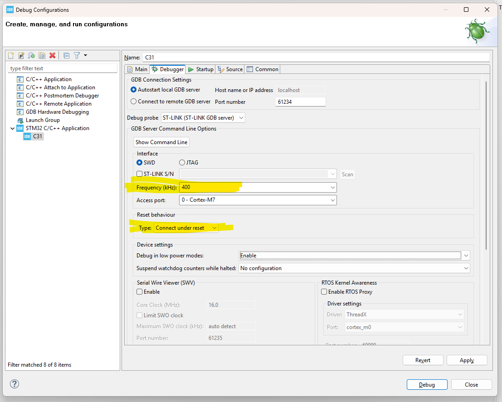Click the Scan button next to ST-LINK S/N
This screenshot has height=402, width=502.
pos(347,174)
